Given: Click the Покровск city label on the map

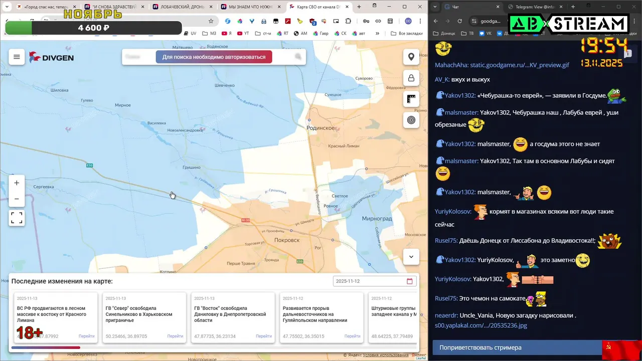Looking at the screenshot, I should tap(287, 240).
